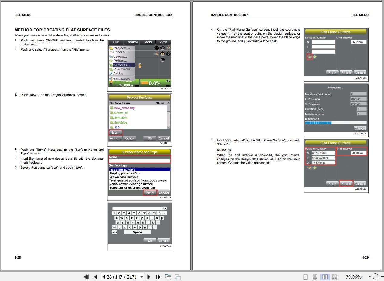The width and height of the screenshot is (384, 281).
Task: Click the Z value 154.601m field
Action: pos(323,163)
